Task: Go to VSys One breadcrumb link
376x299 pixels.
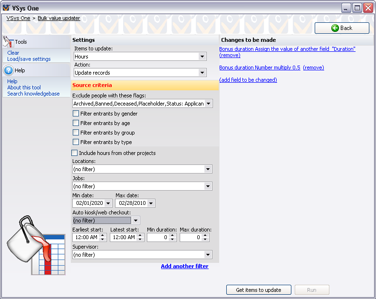Action: click(18, 18)
